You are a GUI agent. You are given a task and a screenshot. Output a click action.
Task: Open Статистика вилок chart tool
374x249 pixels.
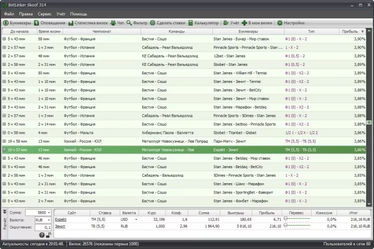tap(88, 23)
